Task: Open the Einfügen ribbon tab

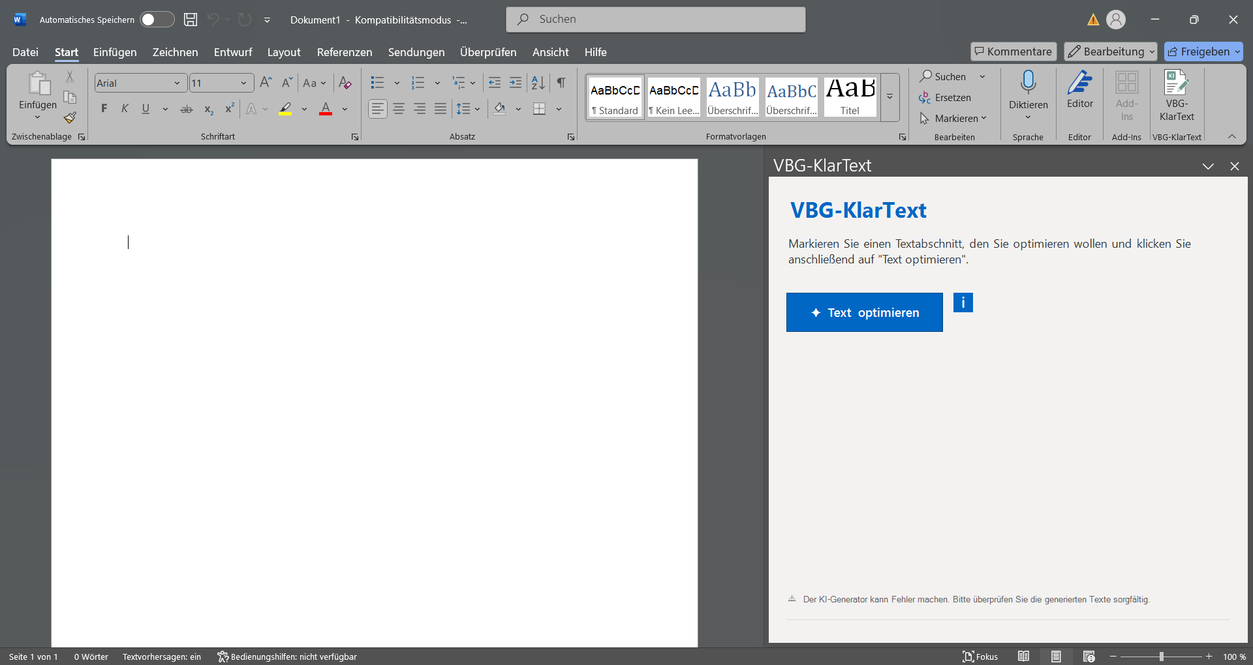Action: pos(115,52)
